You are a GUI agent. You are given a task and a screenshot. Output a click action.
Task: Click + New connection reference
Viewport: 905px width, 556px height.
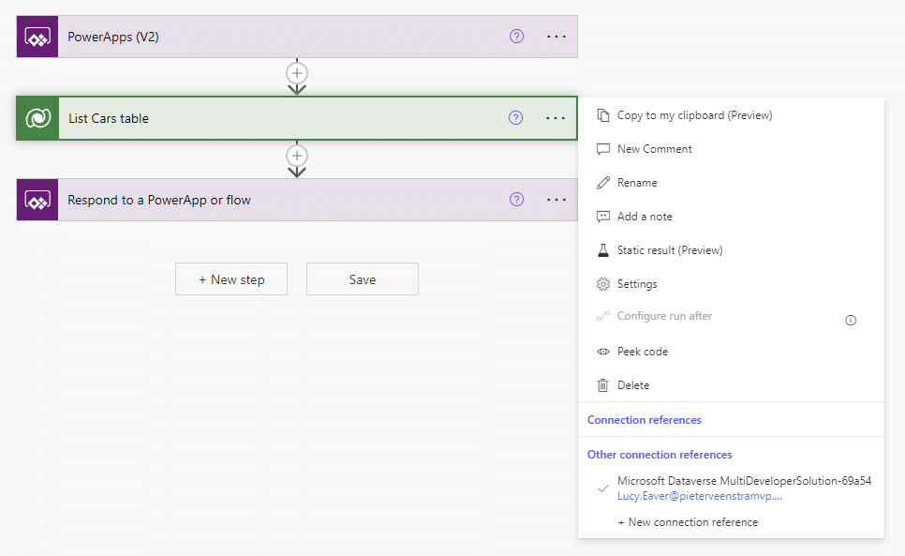pyautogui.click(x=688, y=522)
